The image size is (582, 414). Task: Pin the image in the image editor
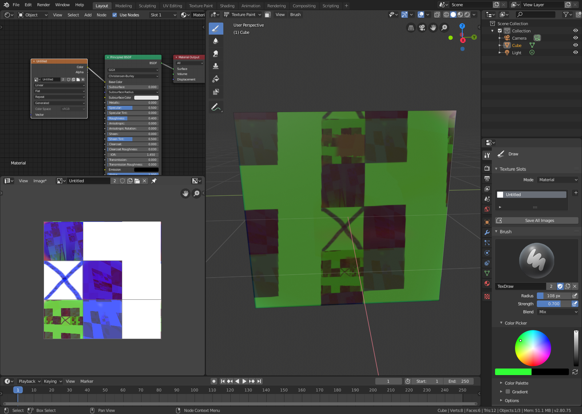pyautogui.click(x=154, y=181)
